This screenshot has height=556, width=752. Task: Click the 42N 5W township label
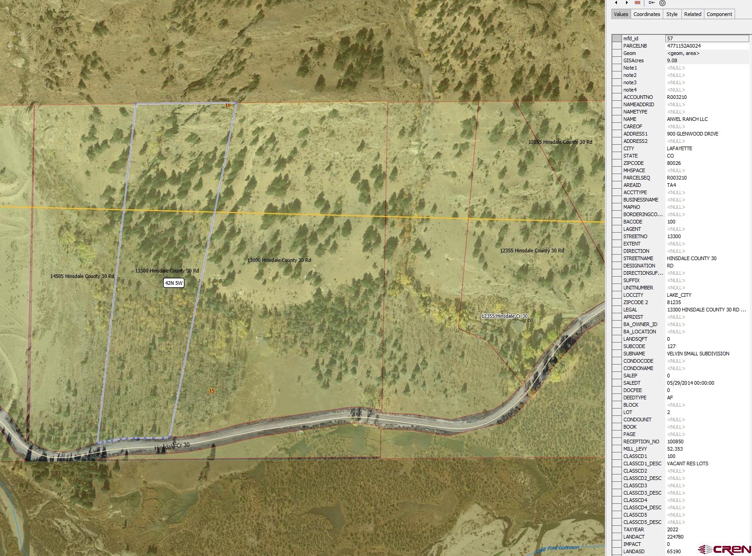click(x=174, y=283)
